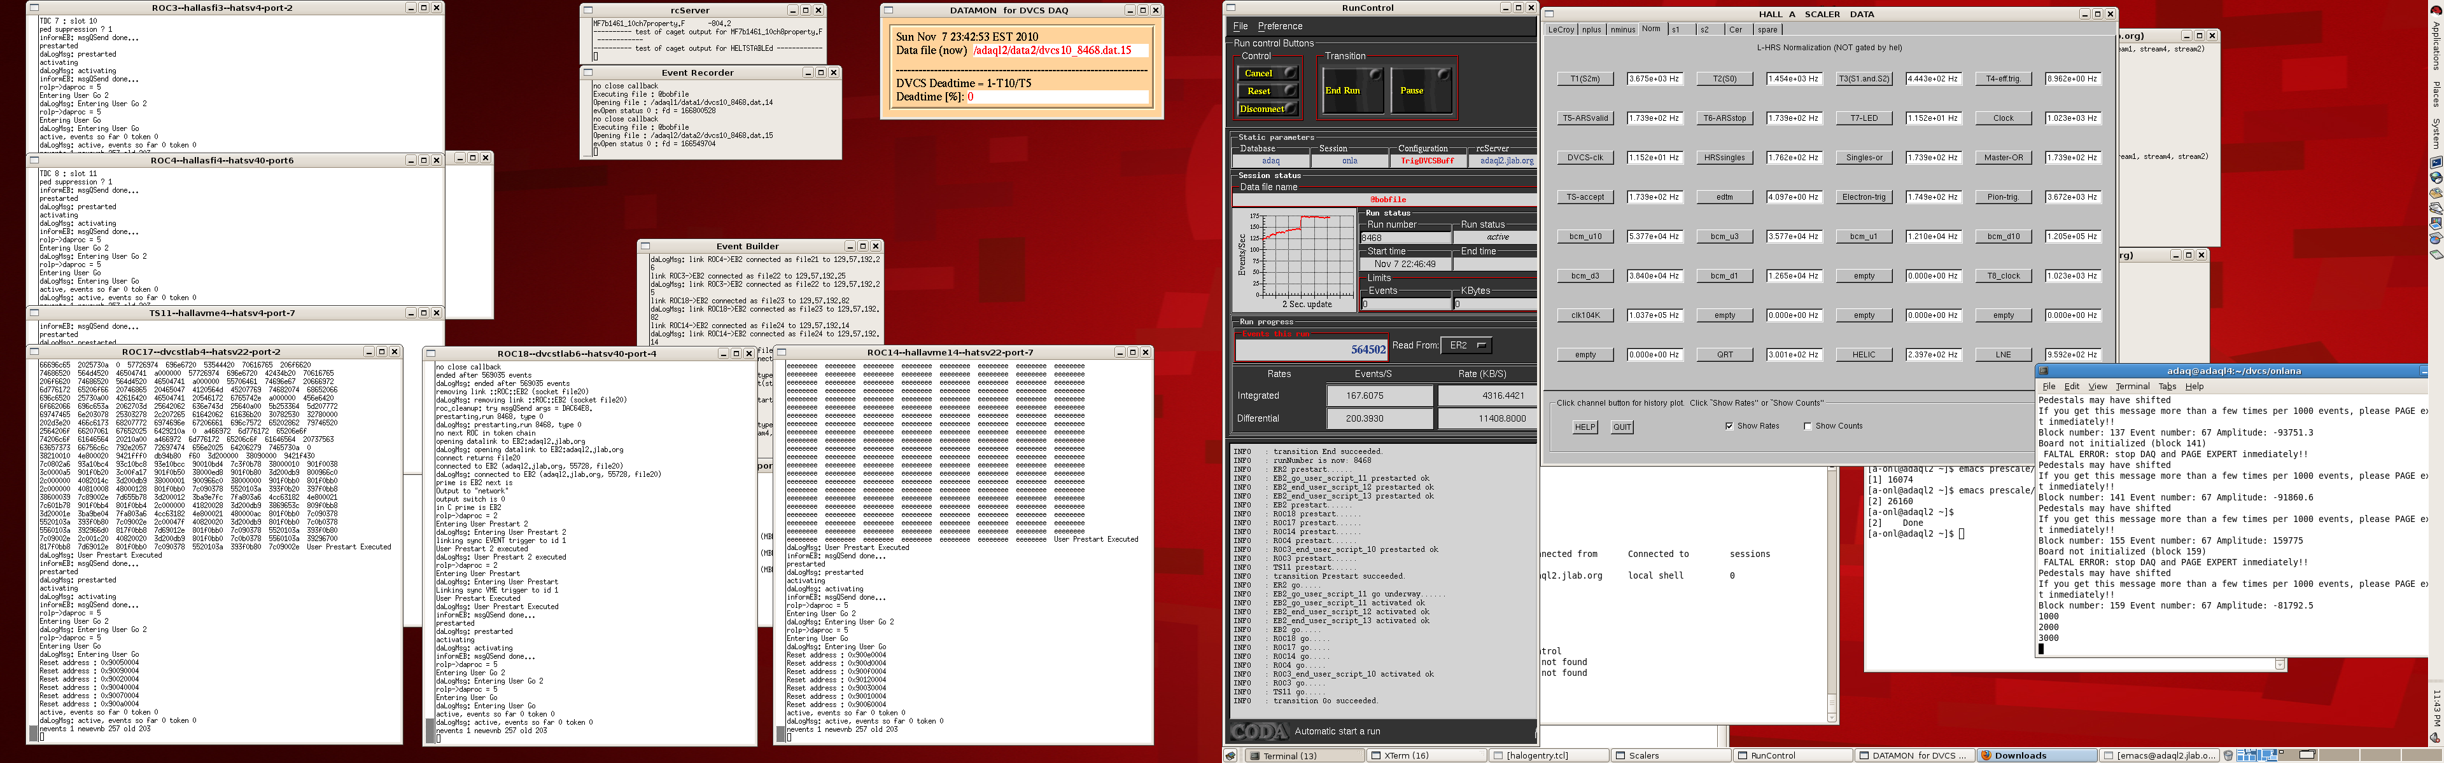
Task: Open the spare scaler tab
Action: pos(1767,29)
